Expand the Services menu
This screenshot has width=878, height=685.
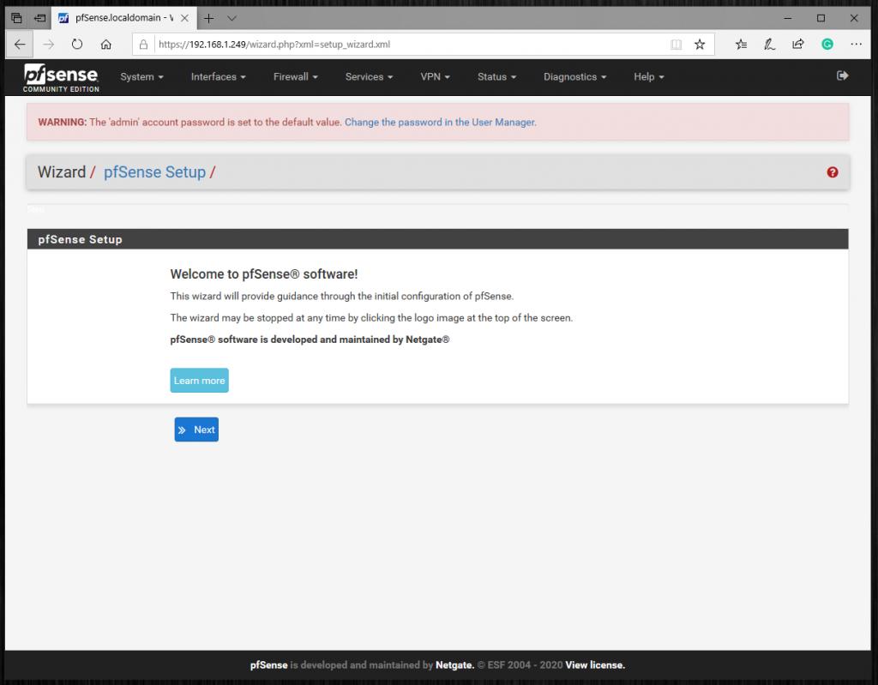[369, 77]
